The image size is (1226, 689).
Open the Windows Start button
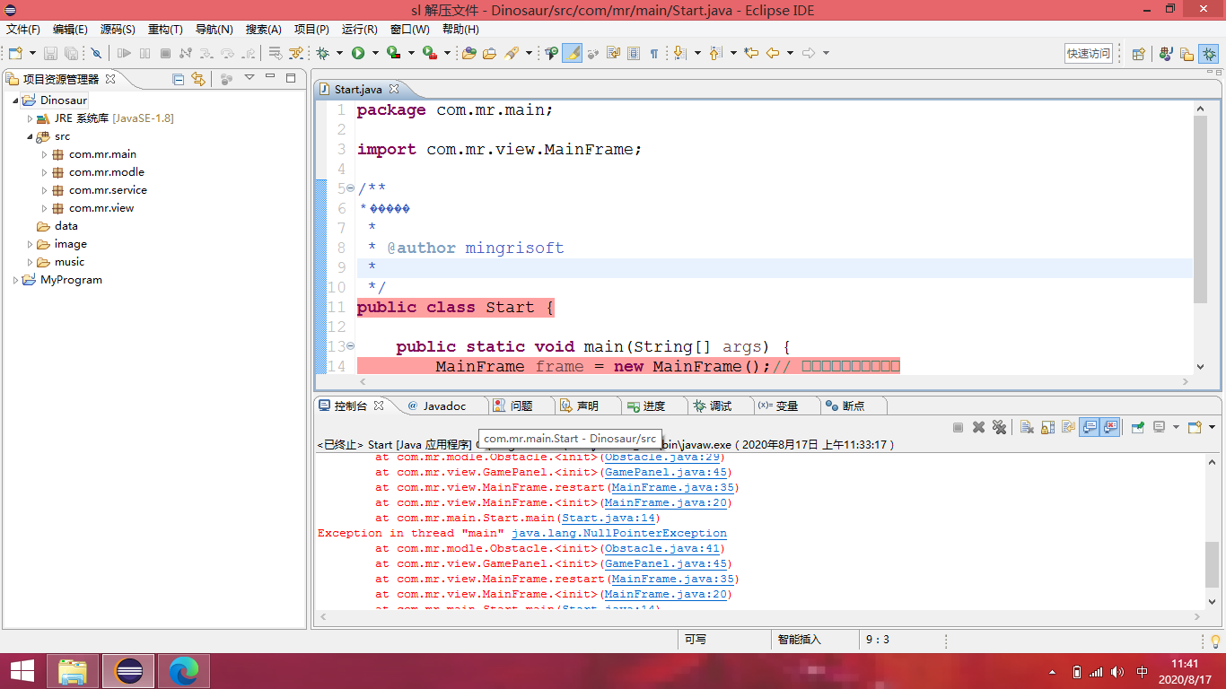(22, 670)
